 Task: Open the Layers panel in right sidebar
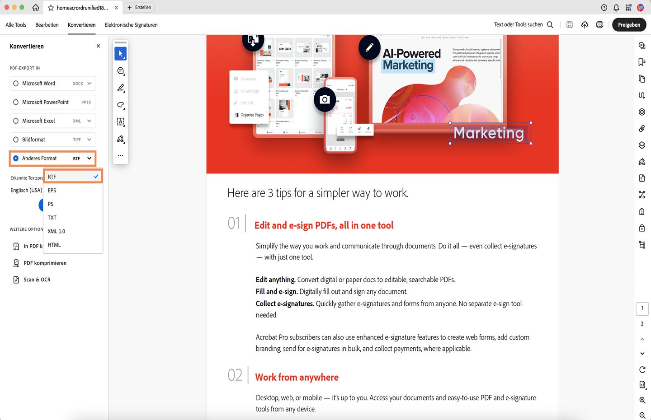click(642, 145)
